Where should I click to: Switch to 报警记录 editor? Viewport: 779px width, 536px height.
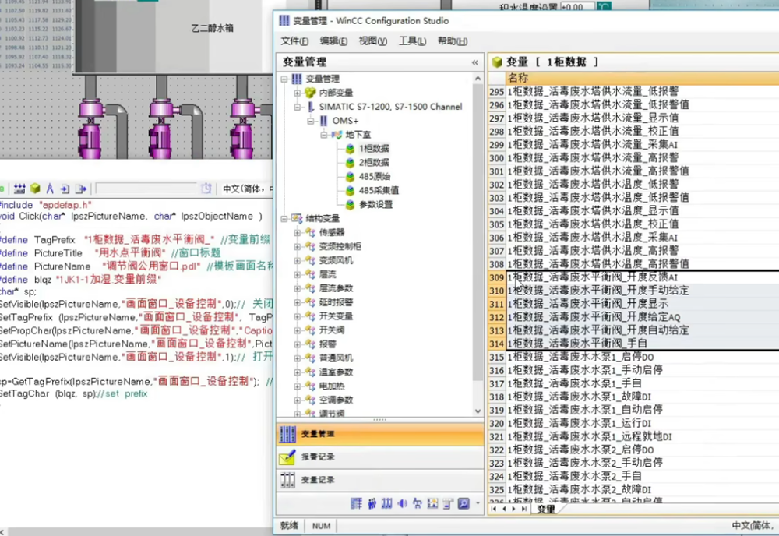click(x=318, y=457)
